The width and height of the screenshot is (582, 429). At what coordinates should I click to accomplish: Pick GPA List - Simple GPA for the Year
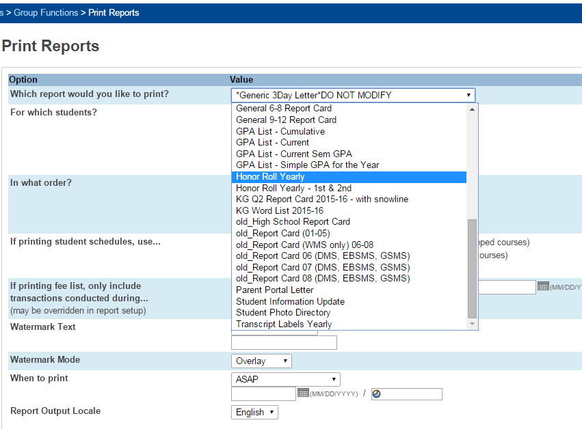pyautogui.click(x=349, y=165)
